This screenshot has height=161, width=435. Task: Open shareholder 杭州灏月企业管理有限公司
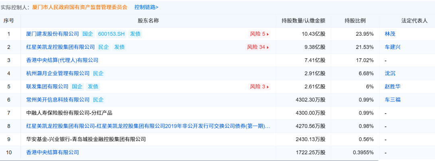click(58, 73)
